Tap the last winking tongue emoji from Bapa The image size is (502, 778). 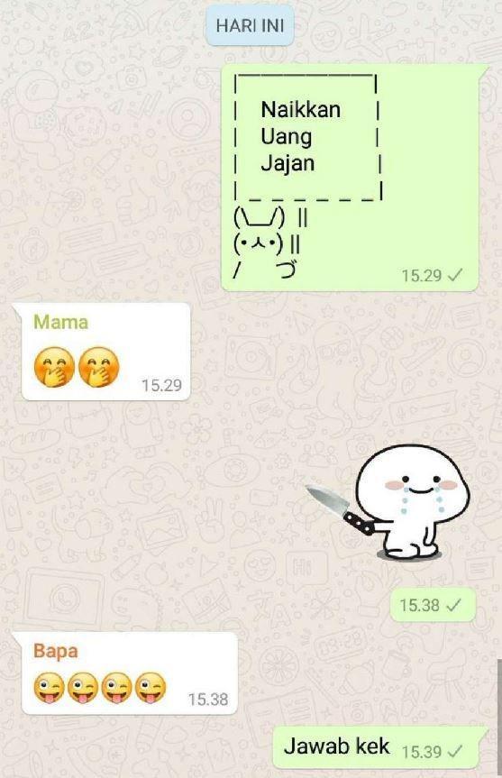coord(151,688)
